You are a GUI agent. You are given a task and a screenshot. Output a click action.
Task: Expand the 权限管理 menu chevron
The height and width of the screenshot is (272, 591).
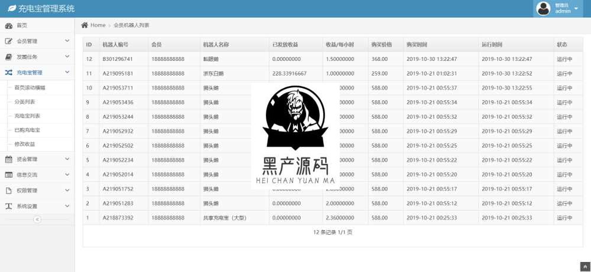(x=67, y=190)
